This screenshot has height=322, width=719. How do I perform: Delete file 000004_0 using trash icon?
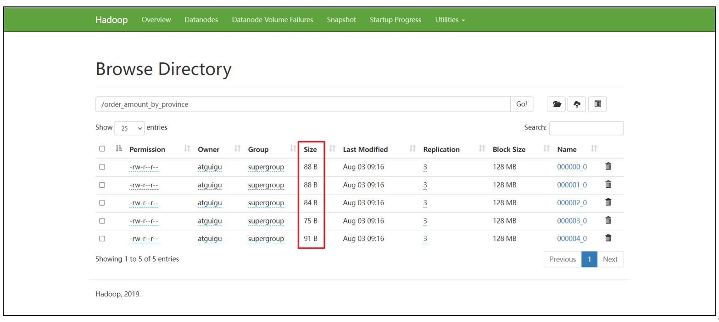click(x=608, y=238)
